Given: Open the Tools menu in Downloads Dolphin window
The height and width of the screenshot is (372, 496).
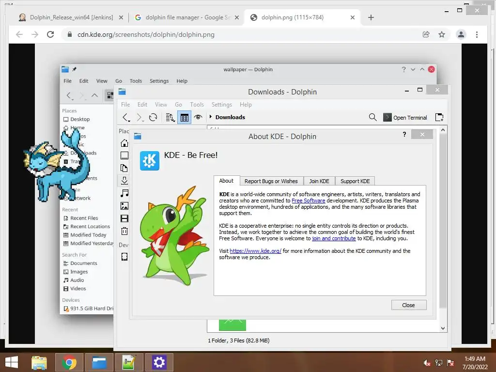Looking at the screenshot, I should click(x=197, y=105).
